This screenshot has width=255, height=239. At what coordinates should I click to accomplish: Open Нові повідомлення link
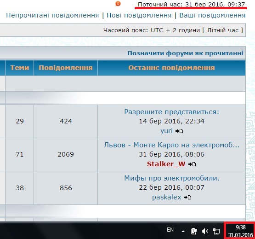pyautogui.click(x=139, y=15)
